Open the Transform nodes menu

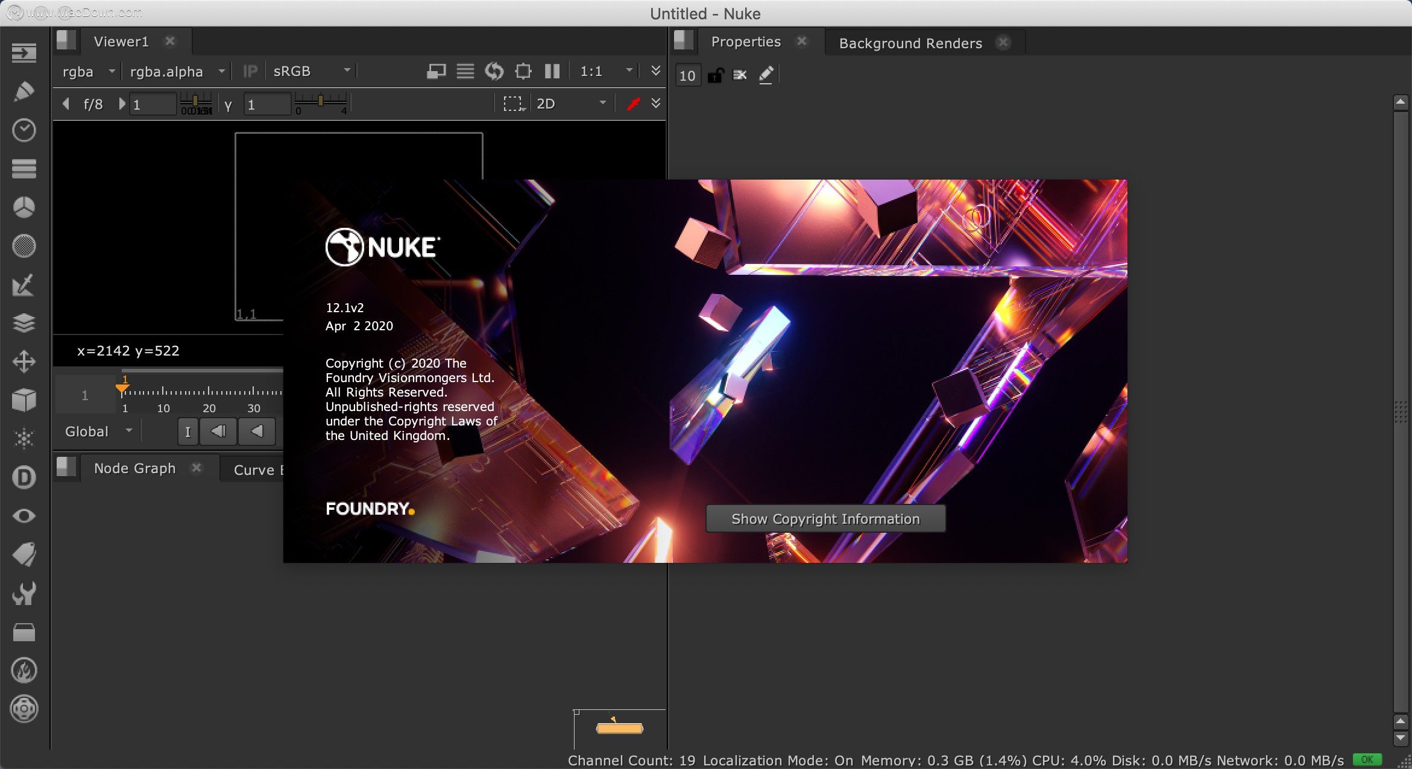click(x=24, y=362)
